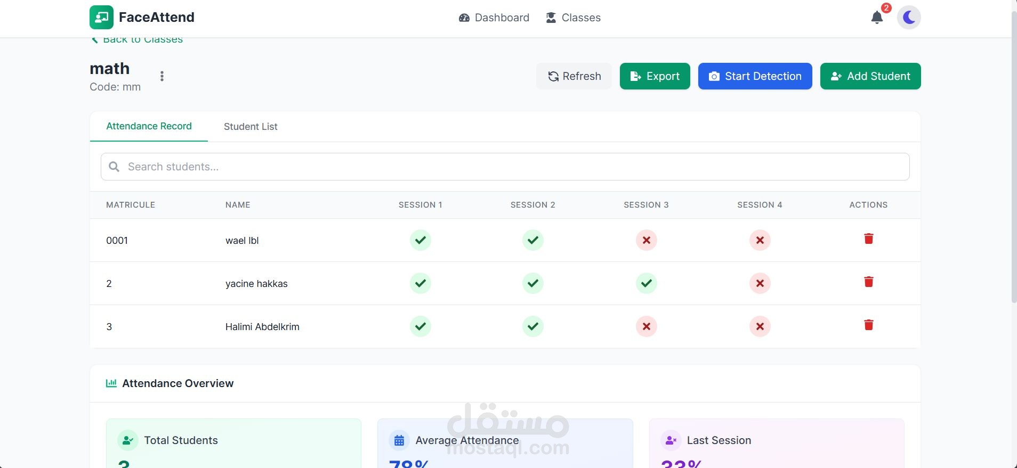Go back to Classes link
Screen dimensions: 1017x468
click(137, 40)
